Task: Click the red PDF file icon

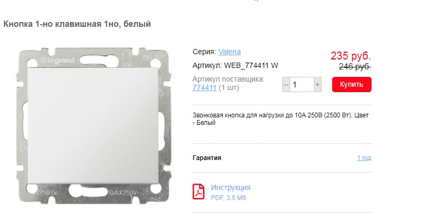Action: click(198, 192)
